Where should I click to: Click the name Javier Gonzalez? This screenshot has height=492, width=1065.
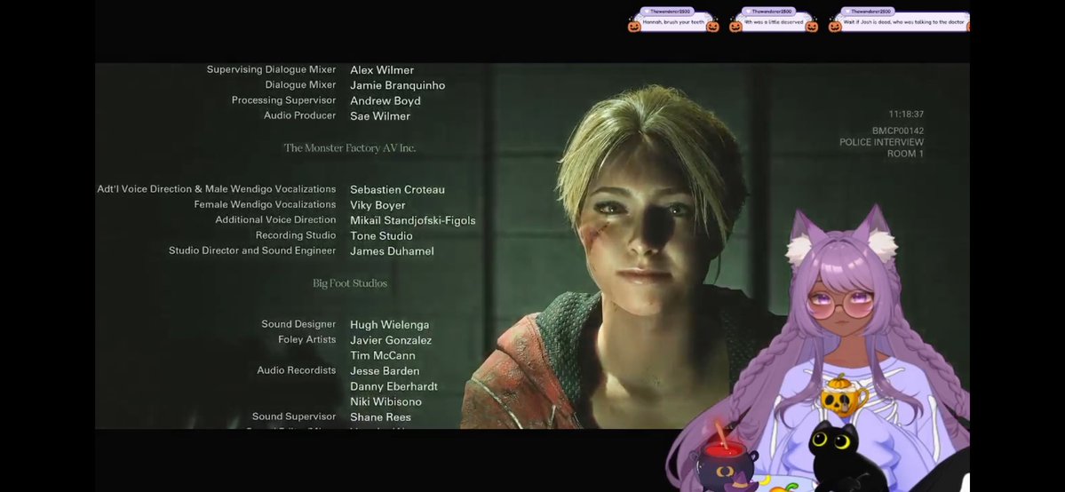[x=391, y=340]
